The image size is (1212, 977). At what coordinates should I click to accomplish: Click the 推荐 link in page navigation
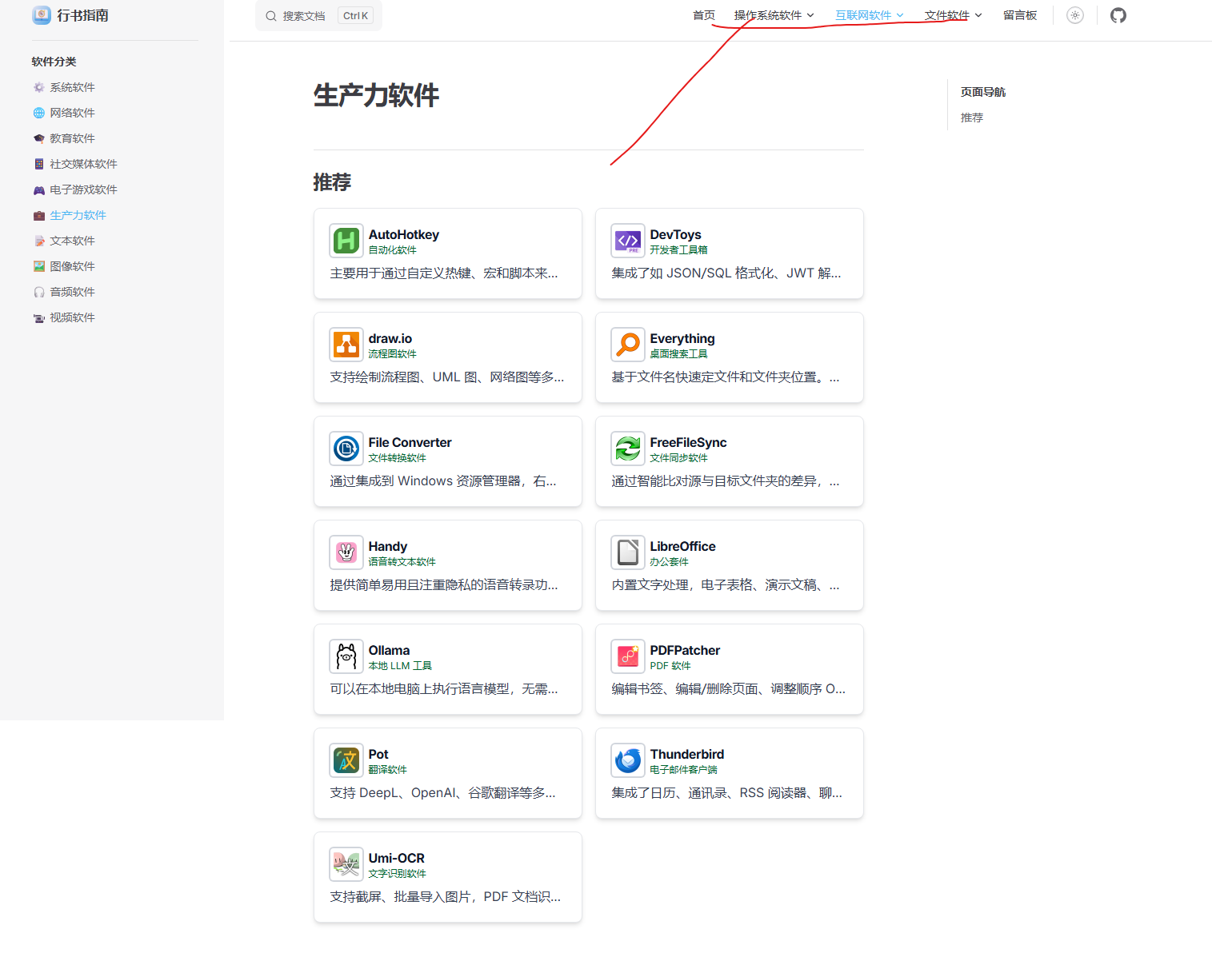click(x=971, y=118)
